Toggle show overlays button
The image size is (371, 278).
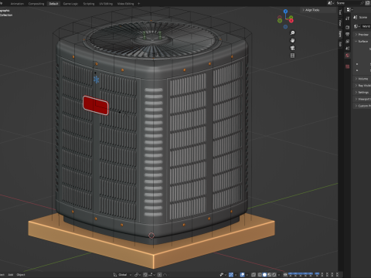coord(242,275)
